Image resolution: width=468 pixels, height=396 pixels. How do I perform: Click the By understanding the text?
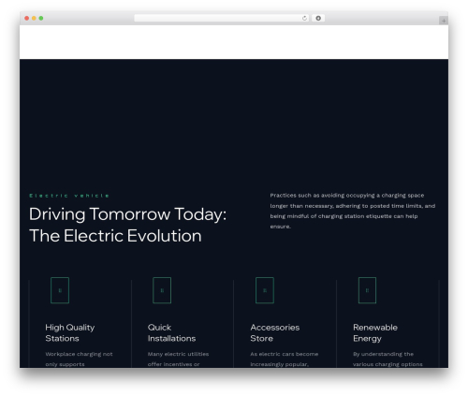(388, 359)
